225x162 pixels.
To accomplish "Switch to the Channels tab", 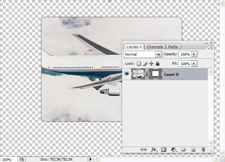I will tap(155, 47).
